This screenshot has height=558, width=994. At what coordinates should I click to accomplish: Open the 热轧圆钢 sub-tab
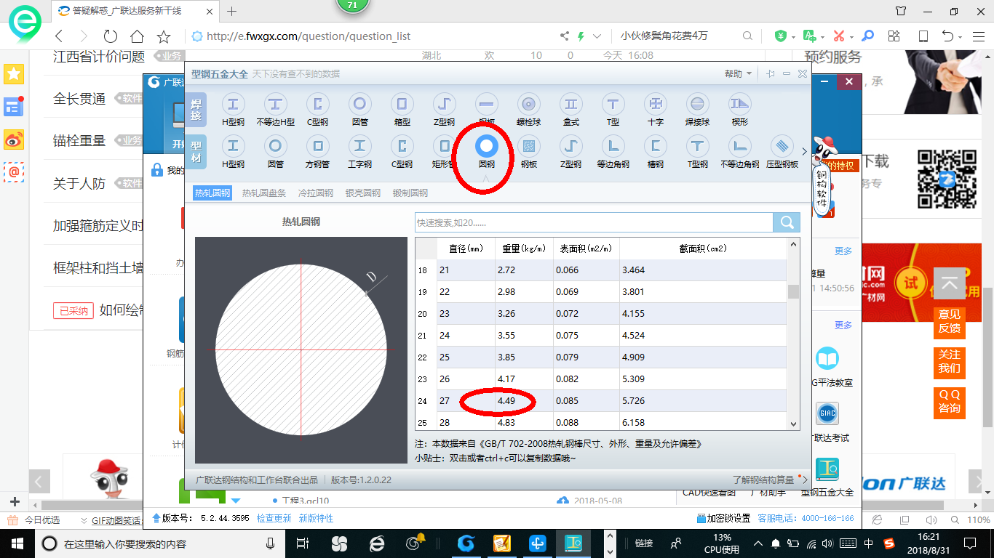[212, 193]
